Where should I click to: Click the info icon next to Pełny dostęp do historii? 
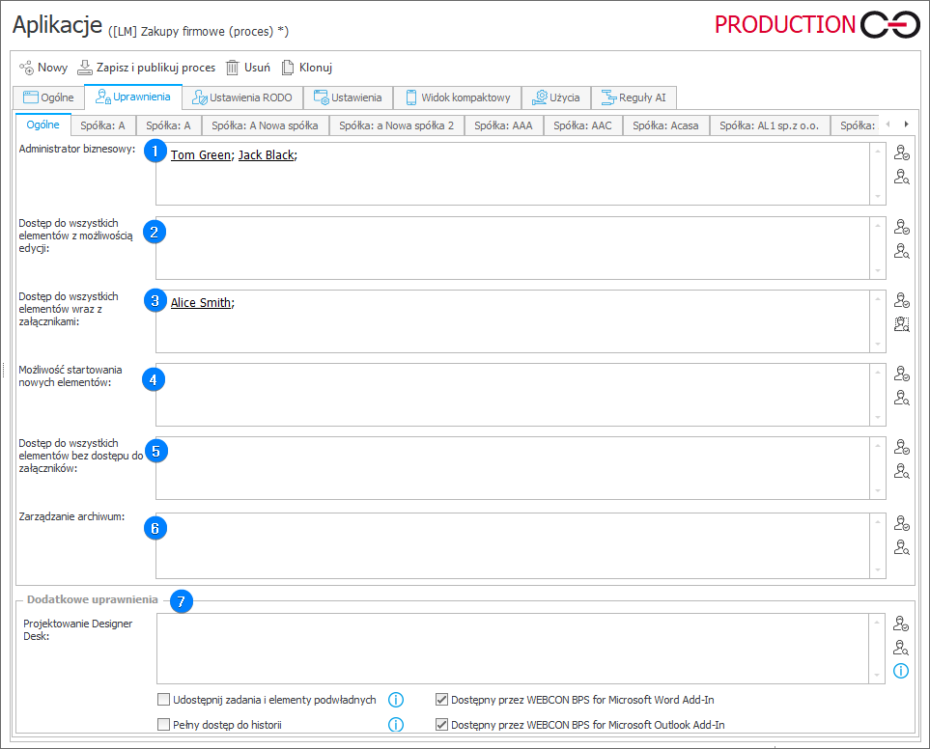point(395,725)
